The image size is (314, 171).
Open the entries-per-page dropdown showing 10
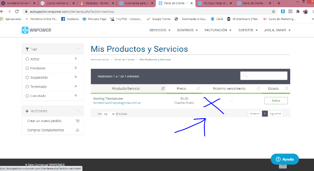pos(109,114)
